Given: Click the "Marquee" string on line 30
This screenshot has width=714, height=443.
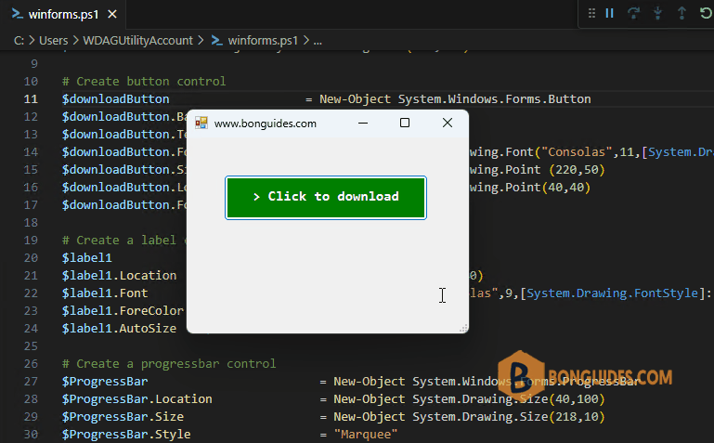Looking at the screenshot, I should pyautogui.click(x=366, y=434).
